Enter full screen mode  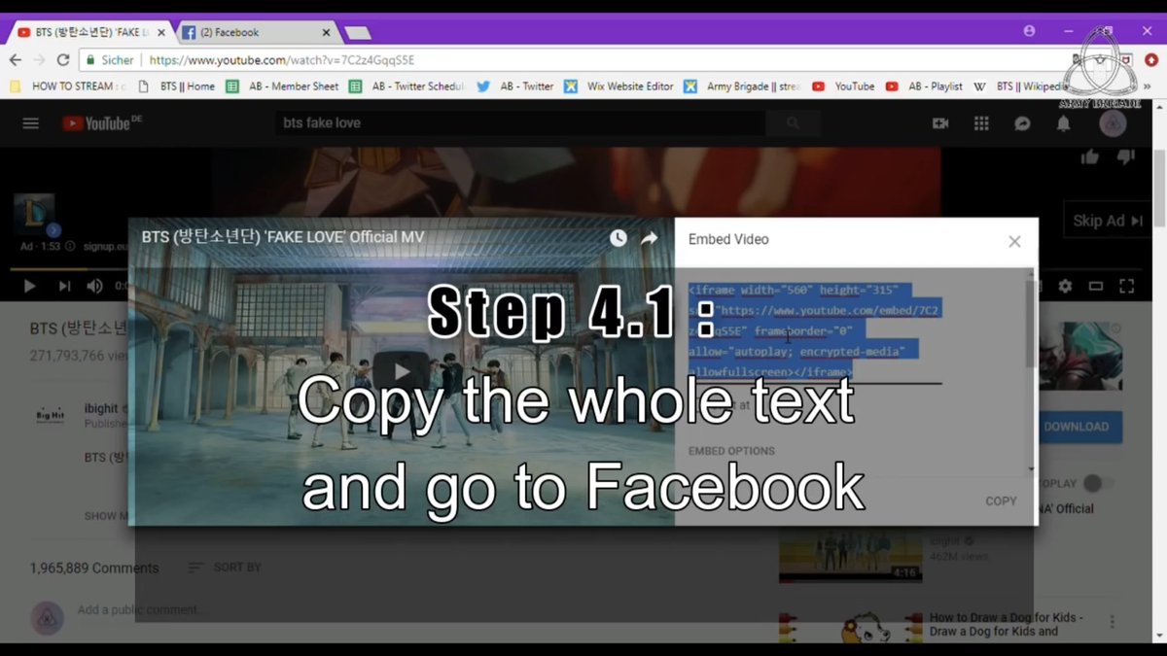[x=1127, y=286]
